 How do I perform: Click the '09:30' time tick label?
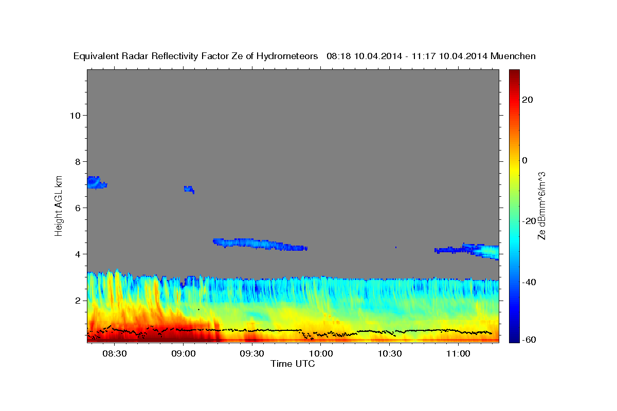pyautogui.click(x=252, y=354)
